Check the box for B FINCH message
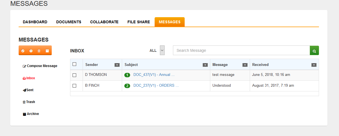The height and width of the screenshot is (136, 339). tap(74, 86)
